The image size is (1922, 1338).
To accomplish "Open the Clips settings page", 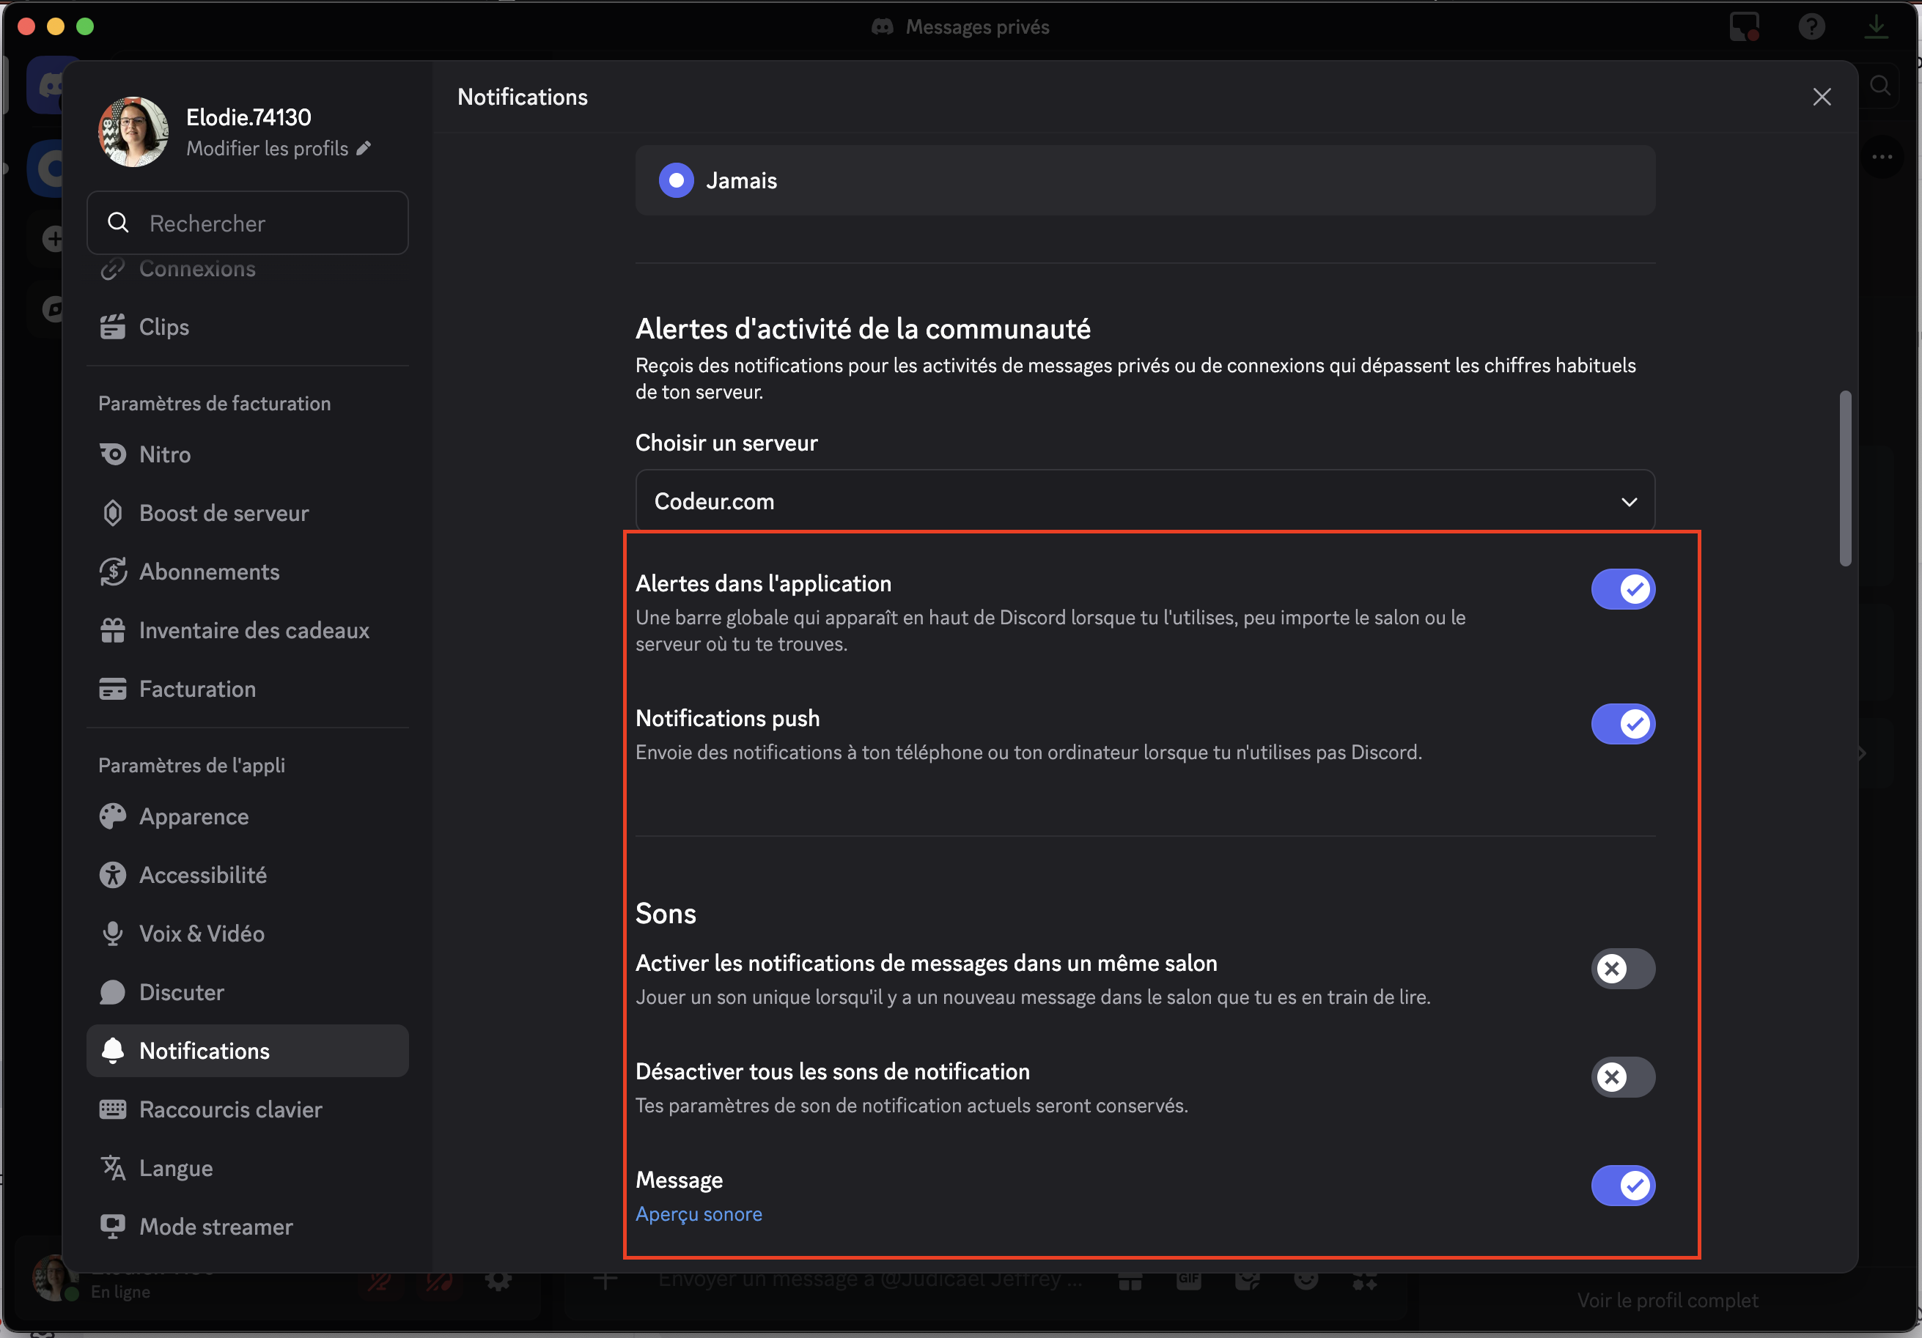I will click(164, 328).
